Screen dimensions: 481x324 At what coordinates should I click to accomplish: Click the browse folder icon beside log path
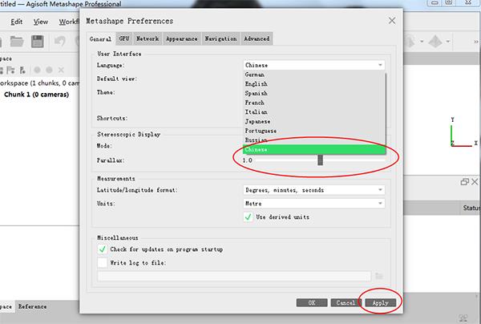[379, 276]
